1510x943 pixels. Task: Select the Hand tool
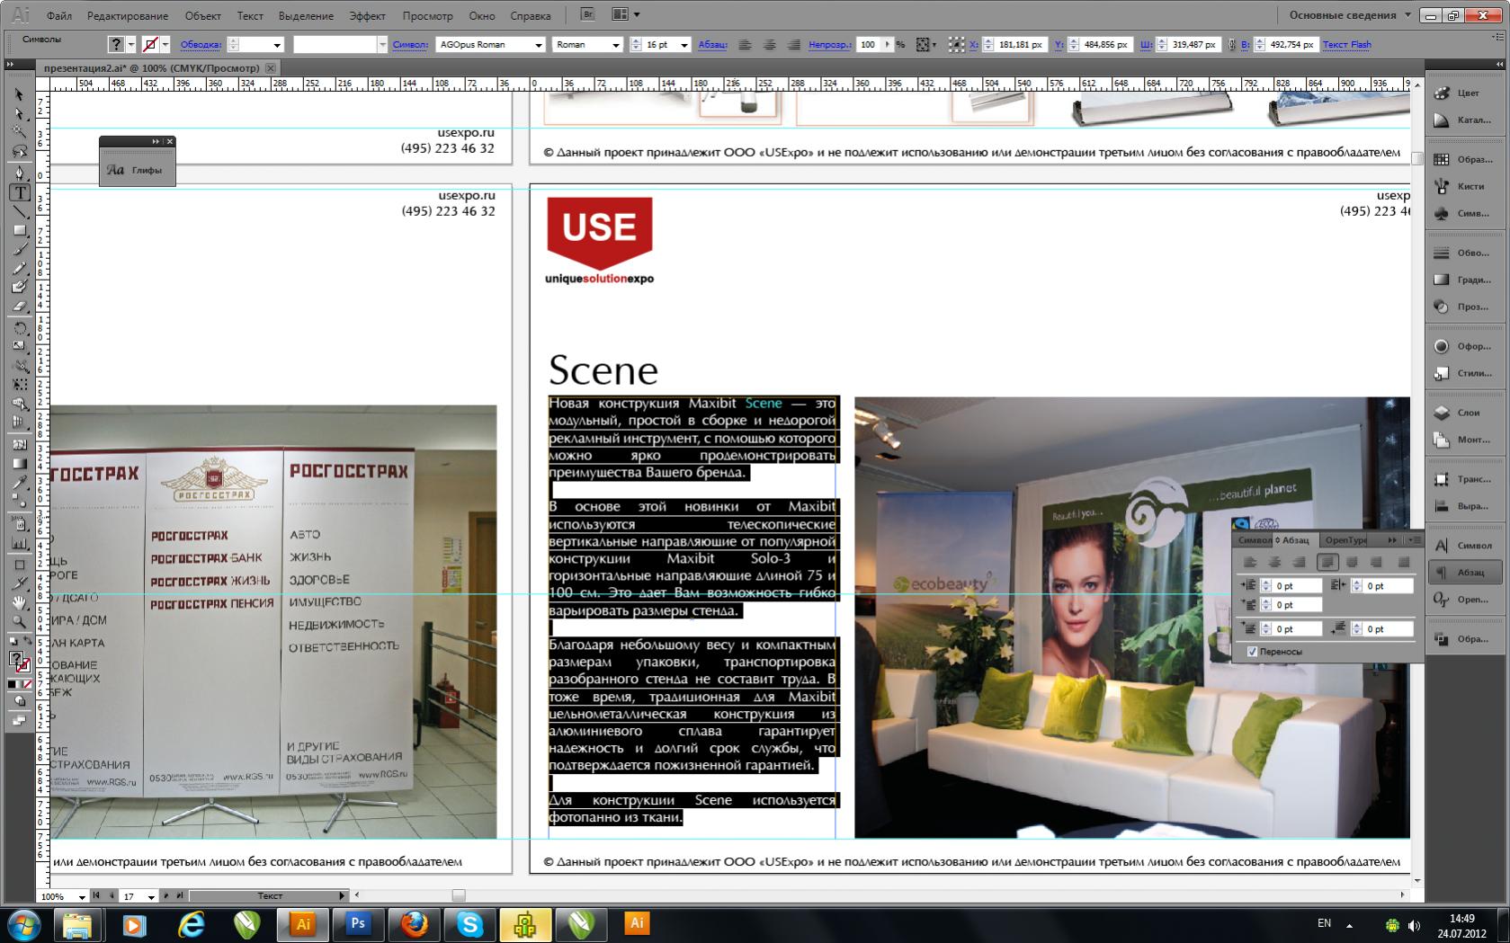tap(19, 601)
